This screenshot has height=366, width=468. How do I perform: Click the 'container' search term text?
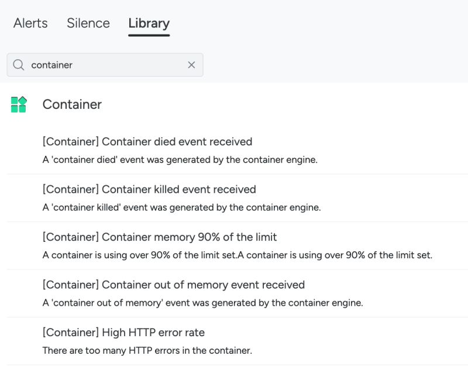(x=51, y=65)
